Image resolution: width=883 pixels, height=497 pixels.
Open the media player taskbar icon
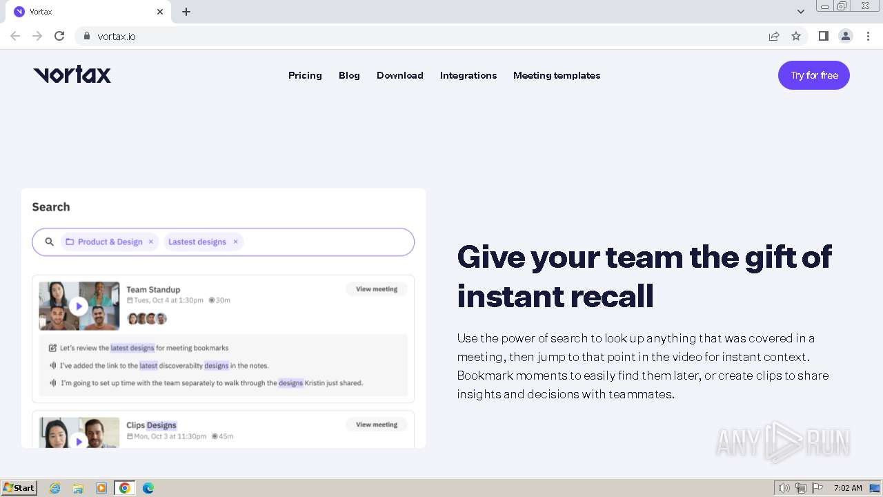click(x=101, y=488)
